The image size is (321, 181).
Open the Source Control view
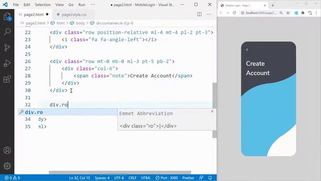coord(7,48)
